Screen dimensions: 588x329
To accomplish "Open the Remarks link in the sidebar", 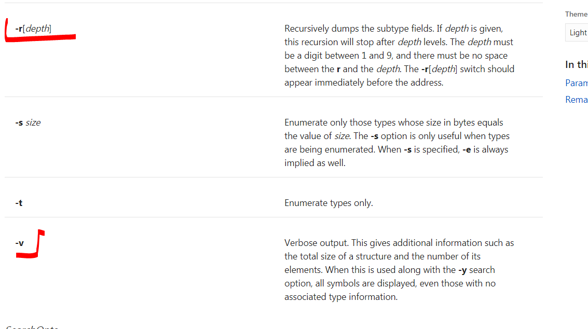I will [x=576, y=100].
